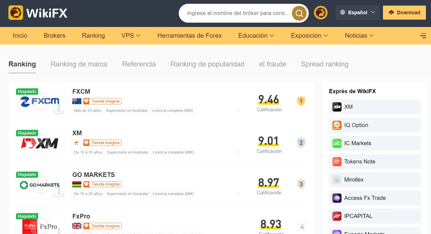
Task: Click the WikiFX eagle logo icon
Action: pos(16,13)
